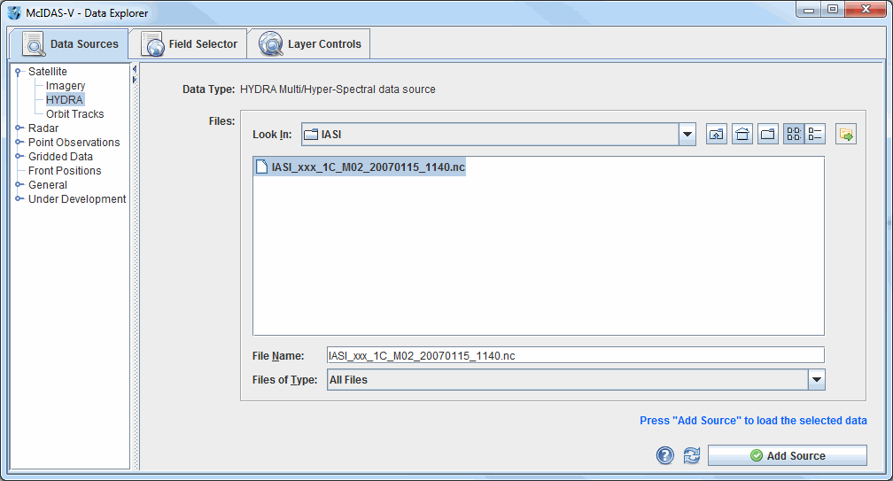Expand the General tree node
893x481 pixels.
tap(19, 185)
